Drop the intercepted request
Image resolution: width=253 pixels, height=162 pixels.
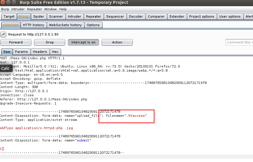[x=50, y=42]
